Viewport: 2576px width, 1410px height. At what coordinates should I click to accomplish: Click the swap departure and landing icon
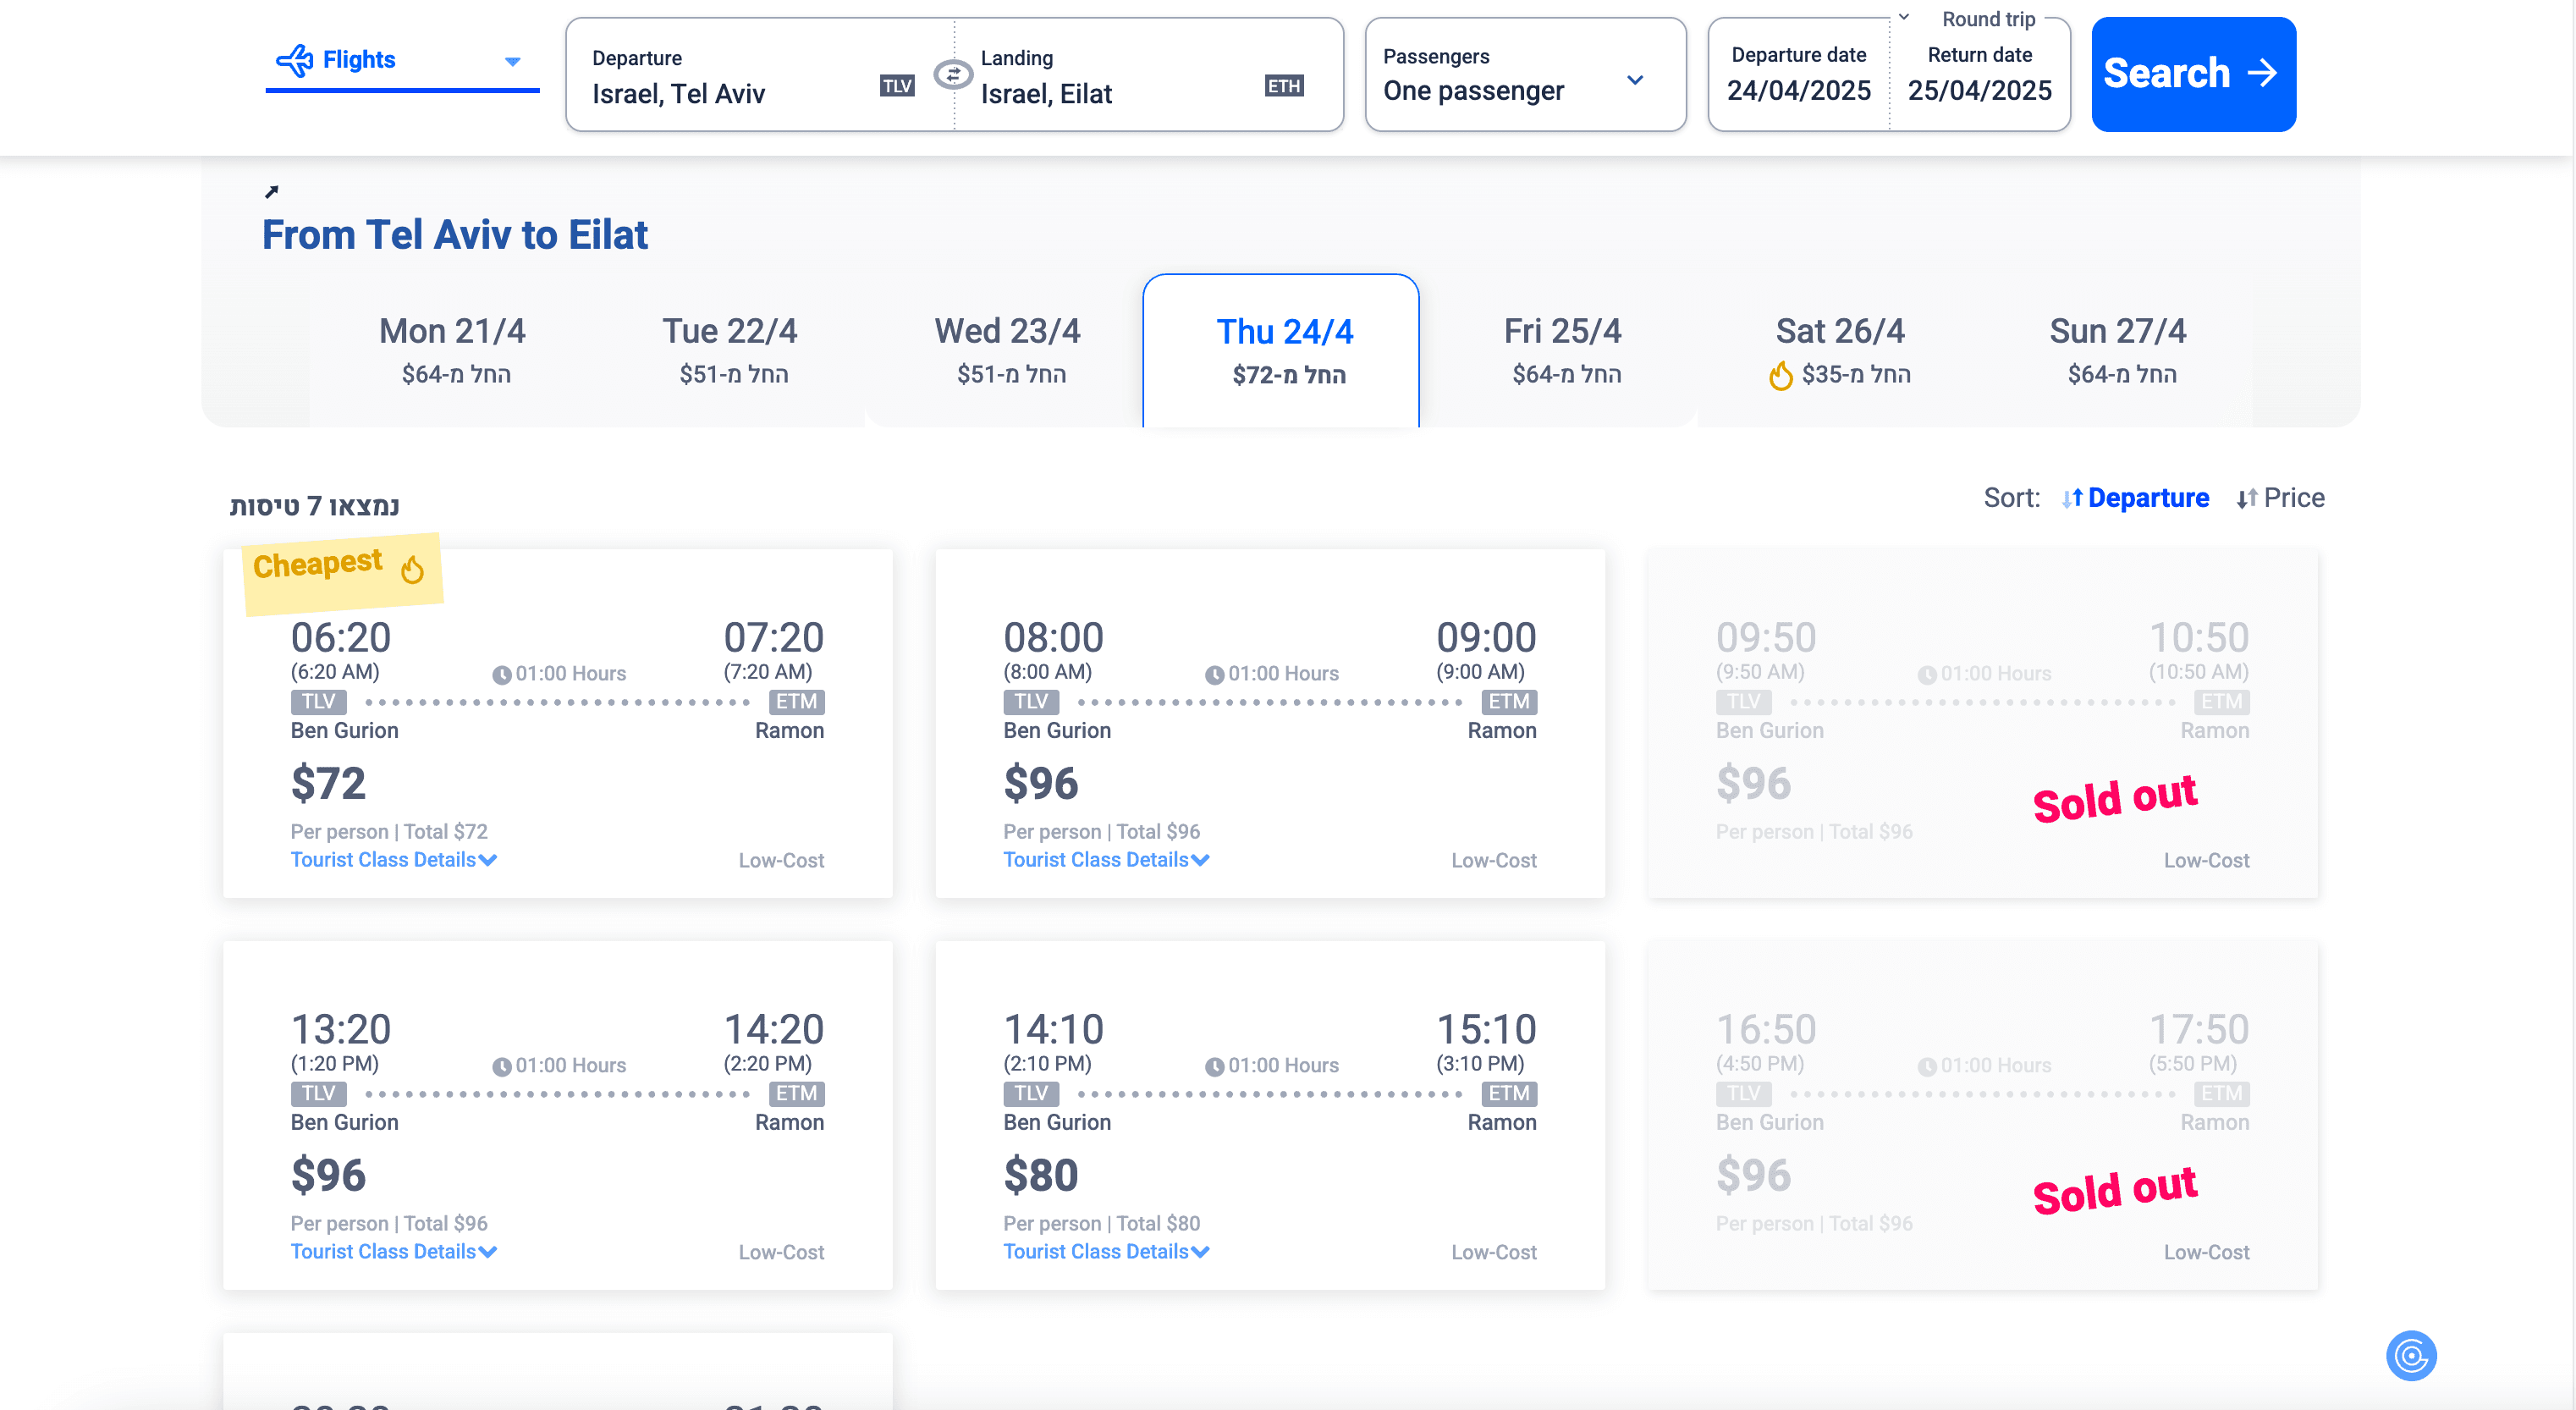(952, 75)
